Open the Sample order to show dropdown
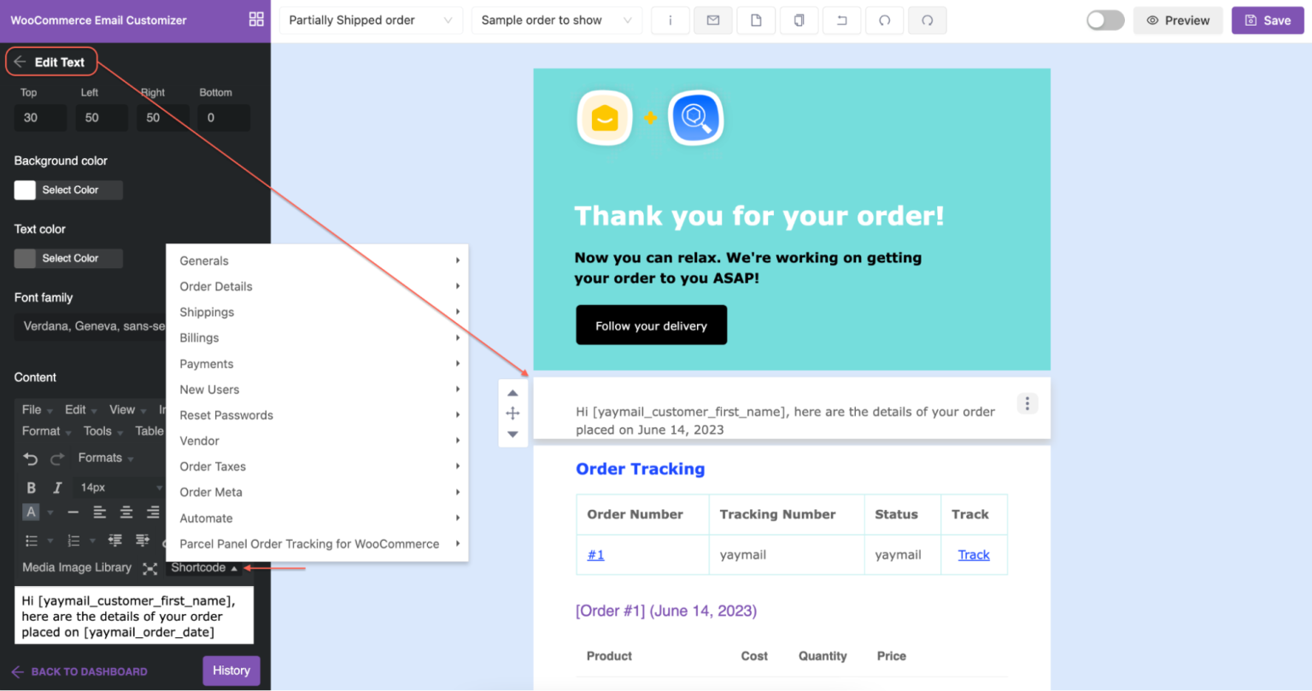Image resolution: width=1312 pixels, height=691 pixels. [556, 20]
